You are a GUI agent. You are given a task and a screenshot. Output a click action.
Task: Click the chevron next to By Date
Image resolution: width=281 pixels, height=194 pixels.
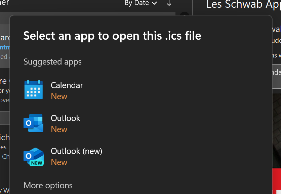click(154, 3)
